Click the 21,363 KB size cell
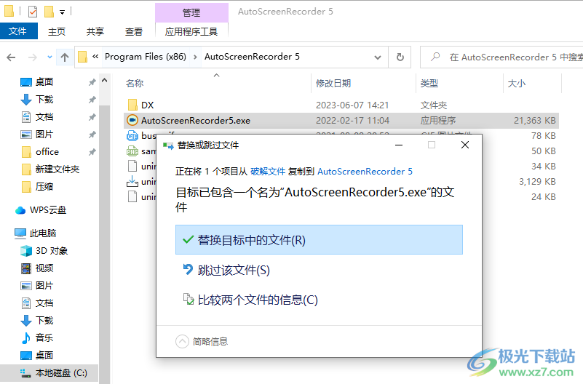 (x=535, y=120)
